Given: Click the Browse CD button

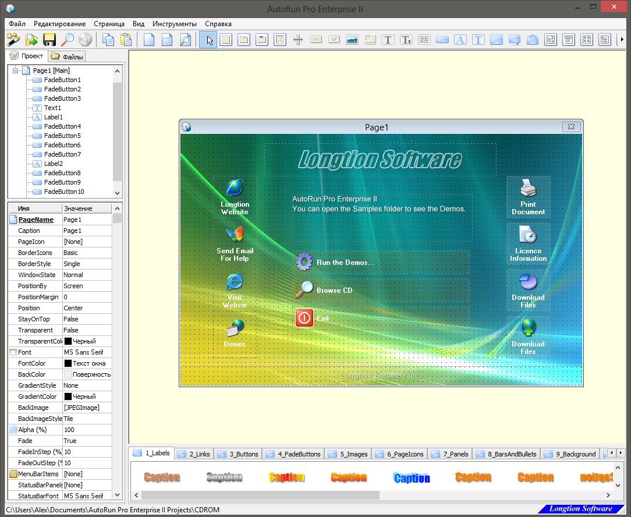Looking at the screenshot, I should 334,291.
